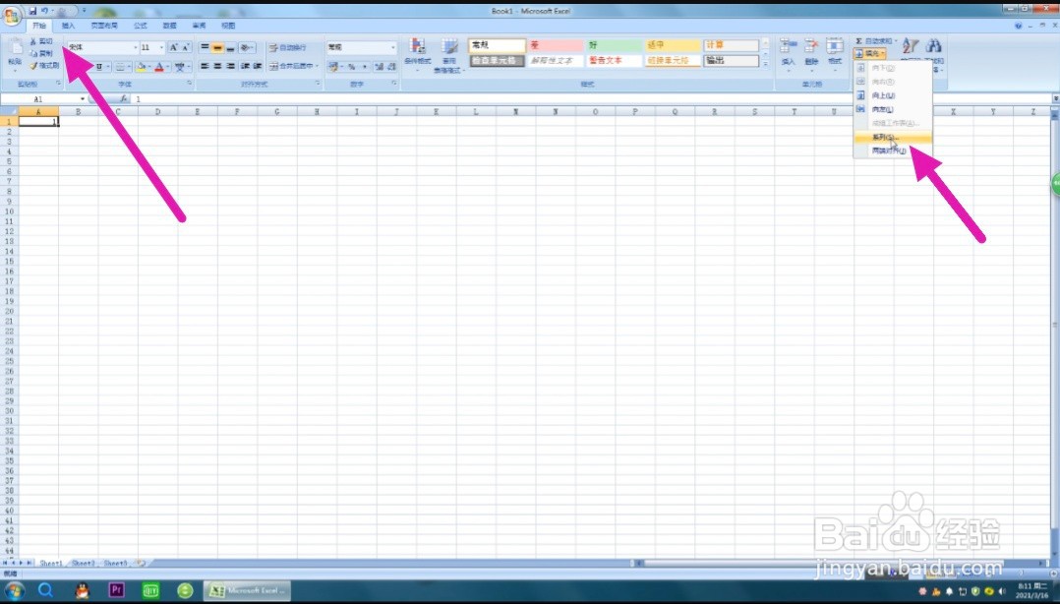Apply red font color A
The height and width of the screenshot is (604, 1060).
click(159, 67)
